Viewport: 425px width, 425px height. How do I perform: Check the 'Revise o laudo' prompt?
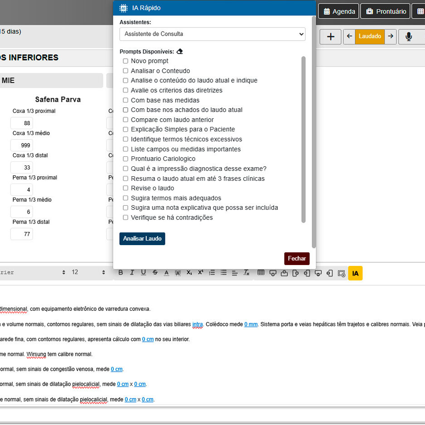[126, 188]
